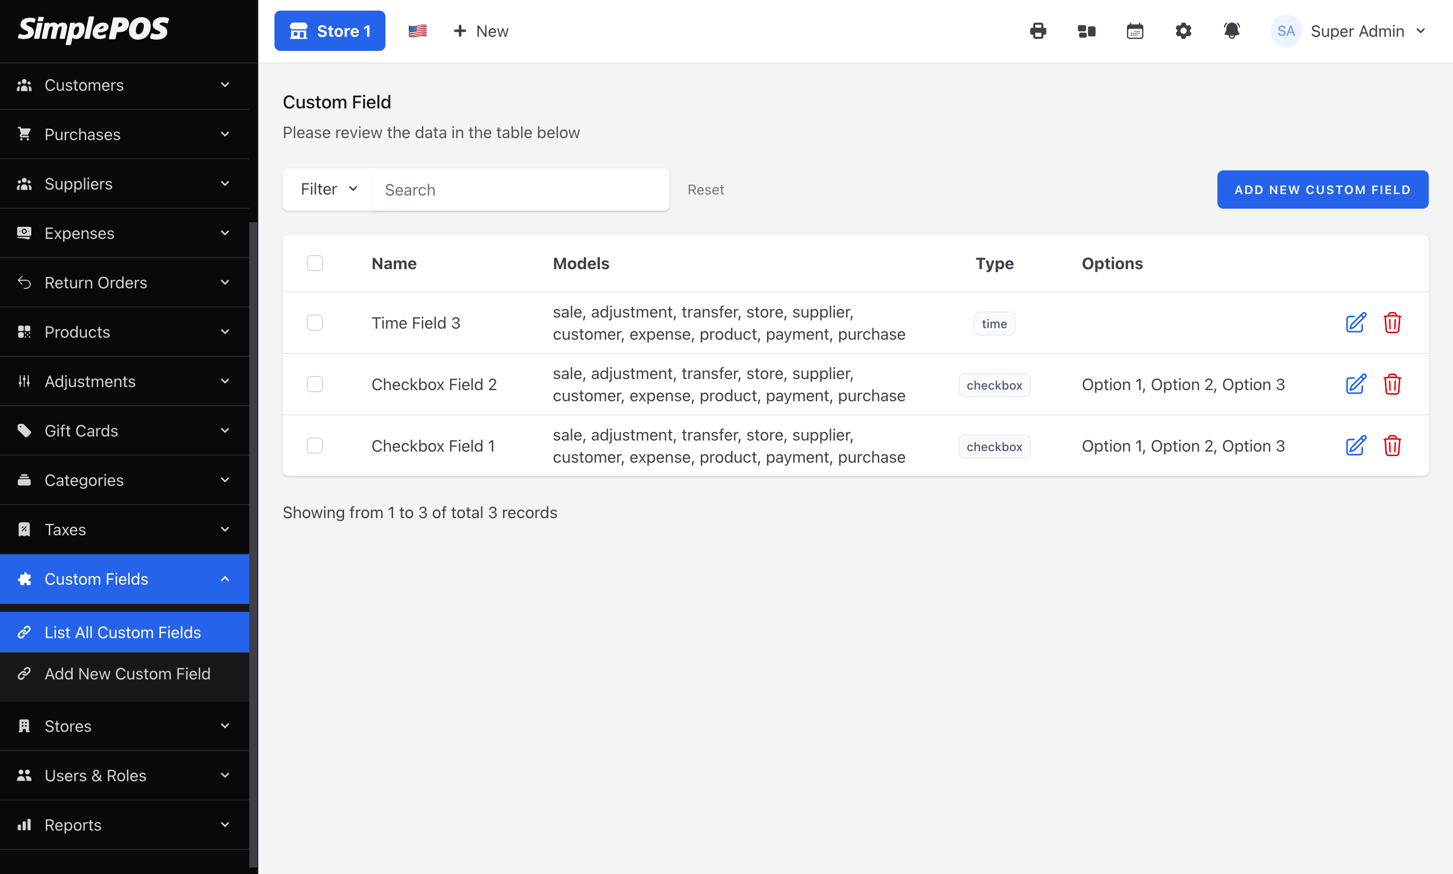
Task: Open notifications bell icon
Action: pyautogui.click(x=1232, y=31)
